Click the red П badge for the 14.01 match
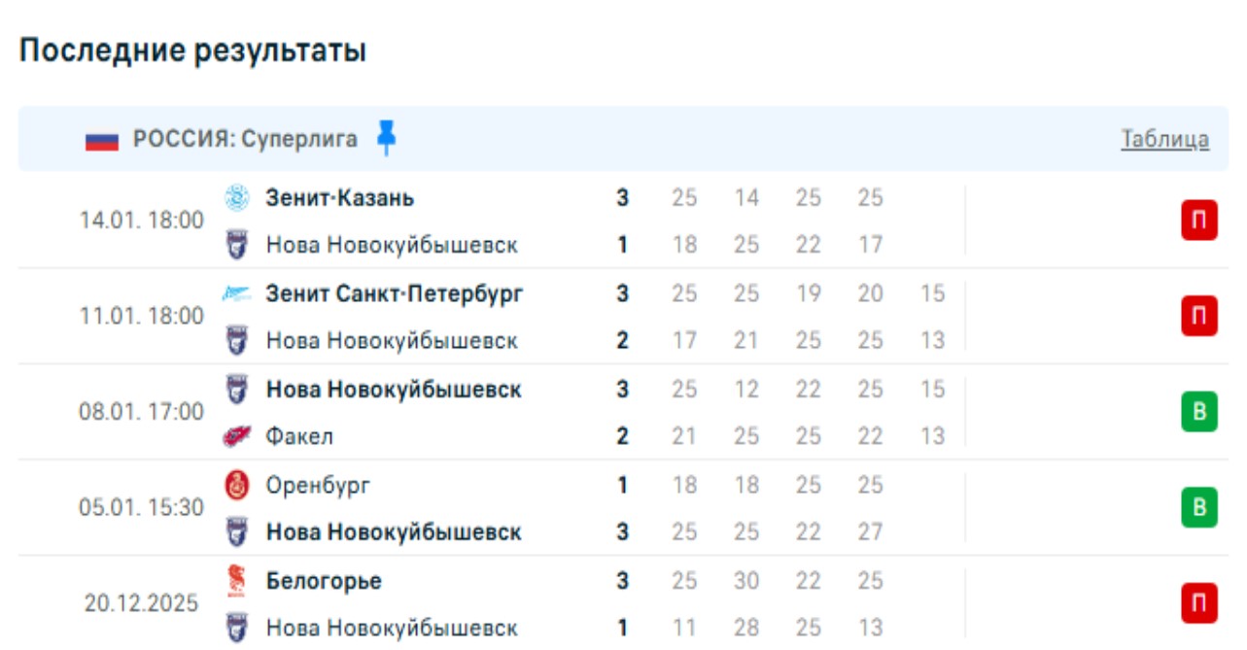 click(1199, 221)
